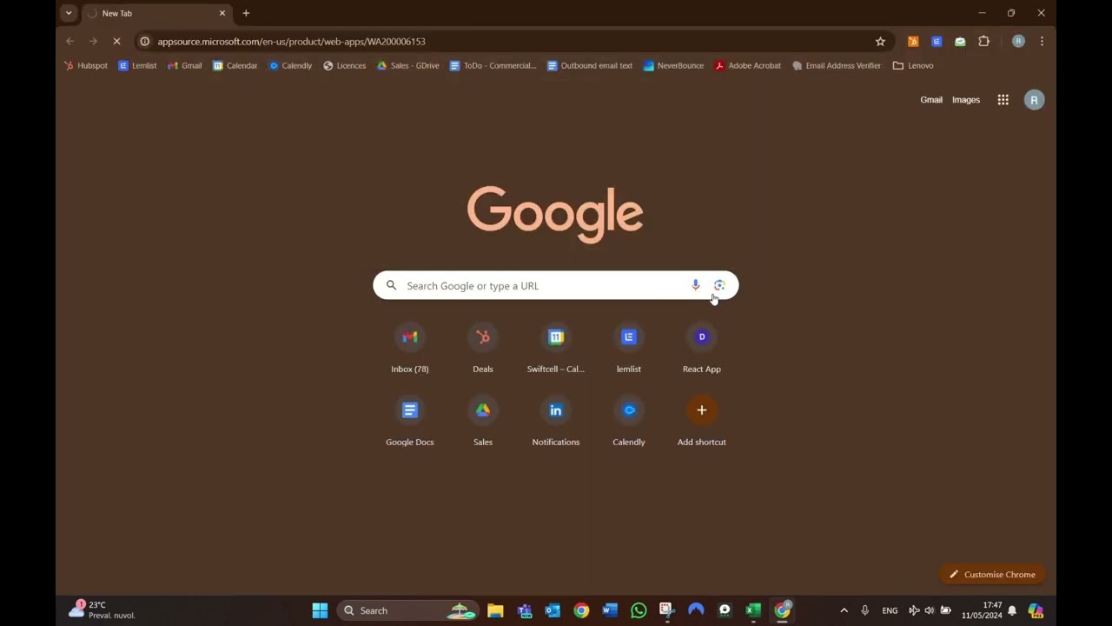The height and width of the screenshot is (626, 1112).
Task: Click the Customise Chrome button
Action: tap(992, 575)
